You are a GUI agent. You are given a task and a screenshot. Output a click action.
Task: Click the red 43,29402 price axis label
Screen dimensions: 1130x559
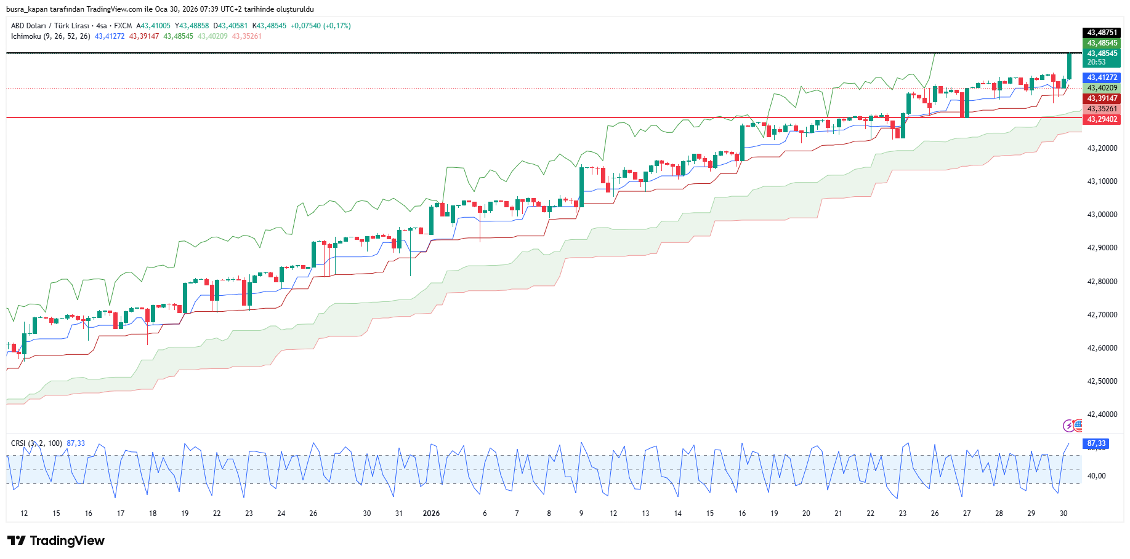point(1101,119)
